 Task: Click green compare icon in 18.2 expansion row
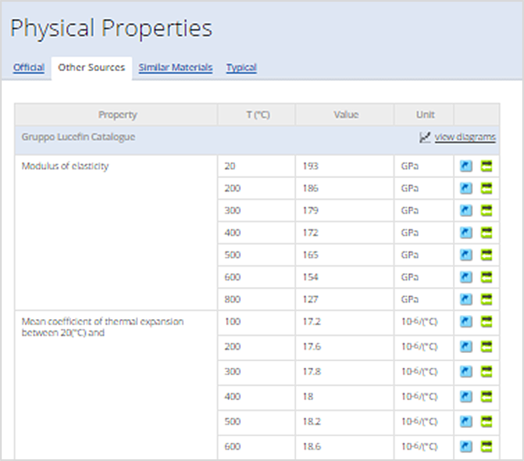point(487,421)
